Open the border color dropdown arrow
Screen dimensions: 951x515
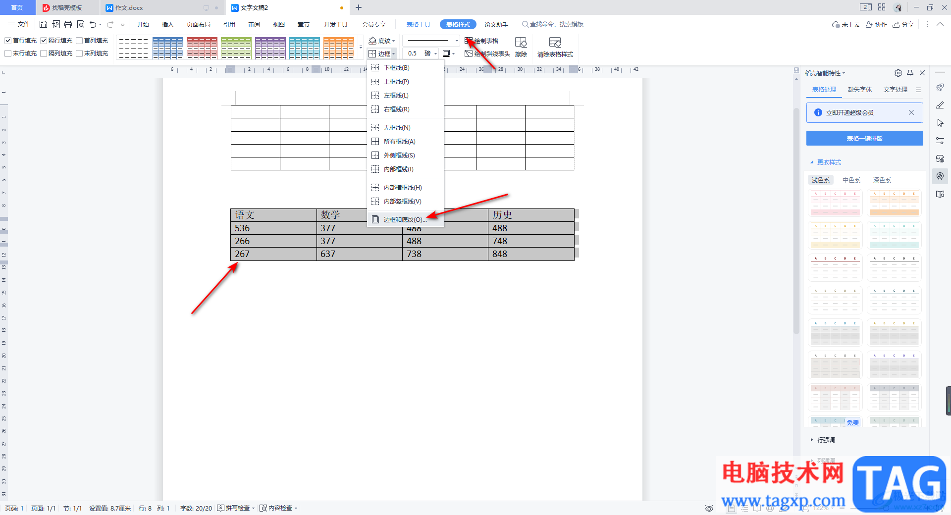[453, 53]
